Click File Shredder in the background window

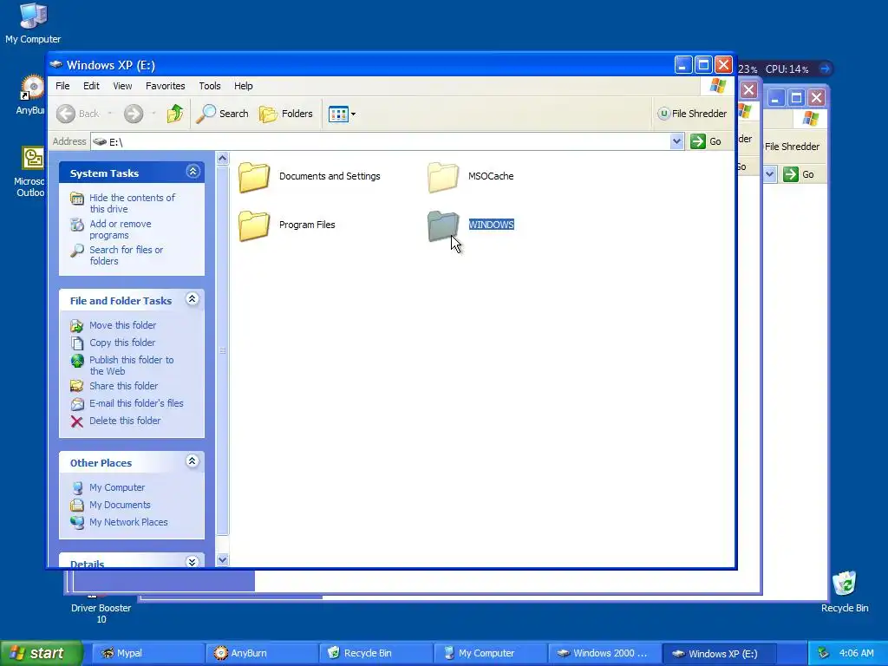click(x=792, y=147)
